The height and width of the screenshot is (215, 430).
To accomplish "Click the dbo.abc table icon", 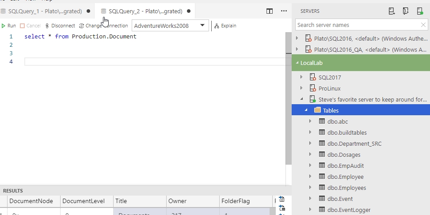I will pos(322,121).
